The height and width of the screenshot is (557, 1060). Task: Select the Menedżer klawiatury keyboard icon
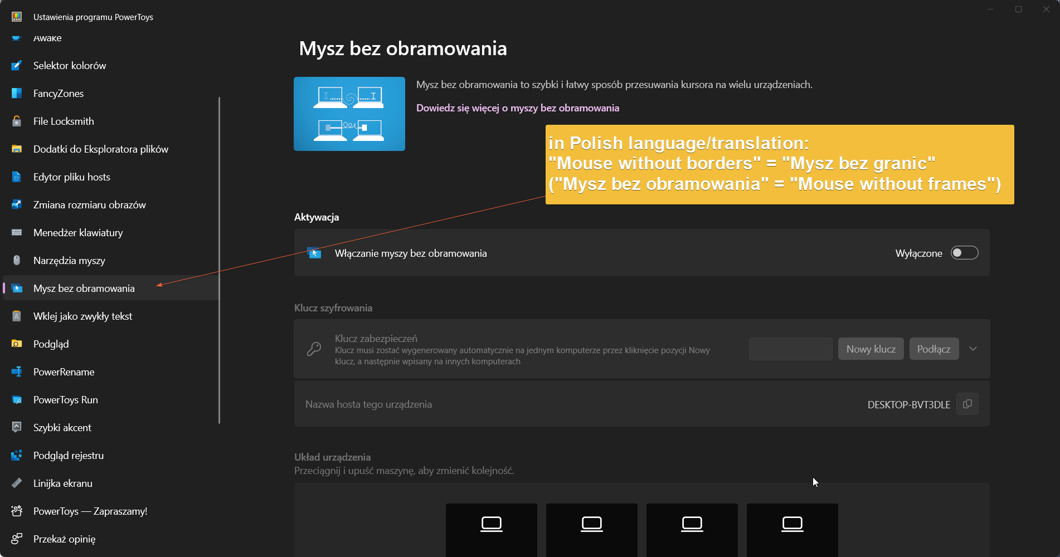(16, 232)
